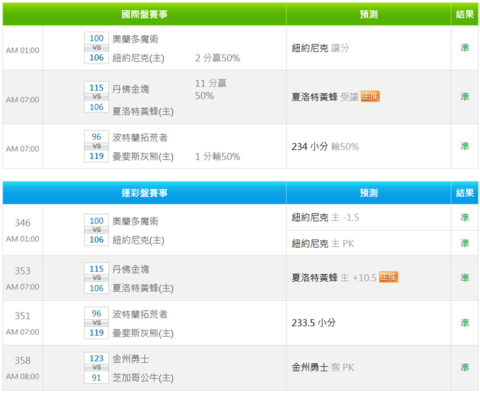Click the 11 分贏 50% spread text
480x393 pixels.
211,89
